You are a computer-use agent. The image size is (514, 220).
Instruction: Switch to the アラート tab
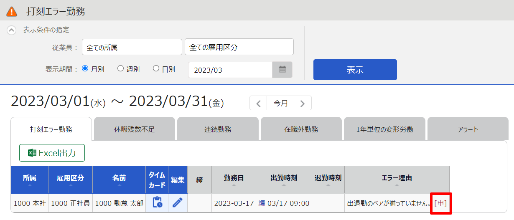[x=468, y=129]
